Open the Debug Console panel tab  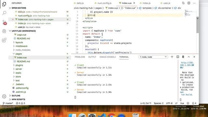click(x=108, y=57)
